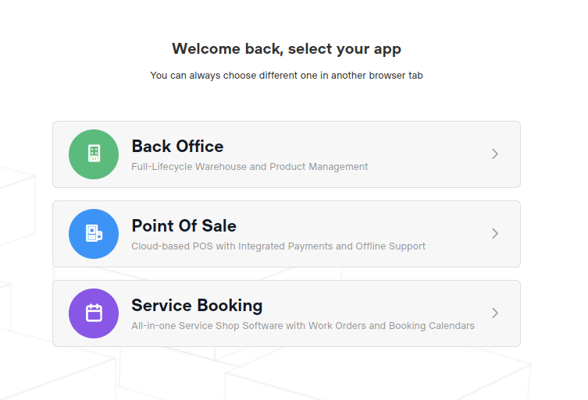The image size is (588, 400).
Task: Launch the "Service Booking" app title
Action: [x=197, y=306]
